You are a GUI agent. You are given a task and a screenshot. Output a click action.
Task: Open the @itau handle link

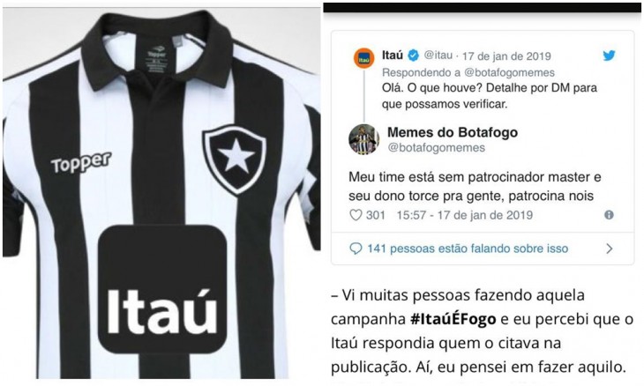pyautogui.click(x=438, y=56)
